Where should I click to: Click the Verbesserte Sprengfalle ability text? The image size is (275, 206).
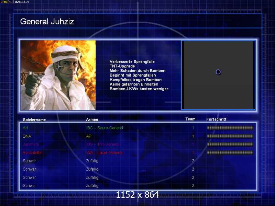pos(132,62)
